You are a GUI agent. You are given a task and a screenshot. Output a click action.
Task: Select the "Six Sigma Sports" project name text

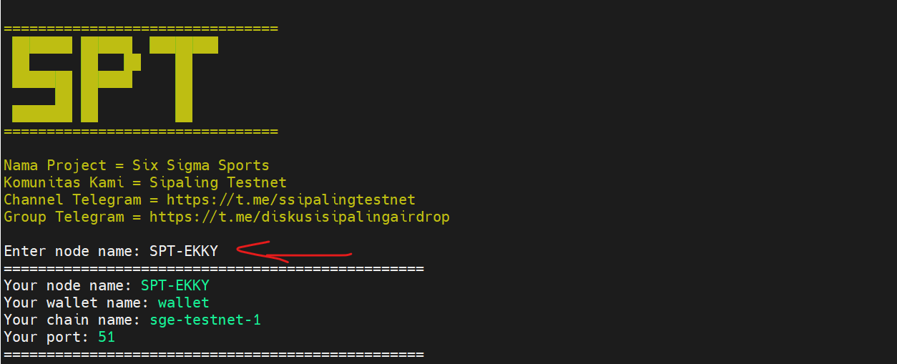(x=200, y=165)
